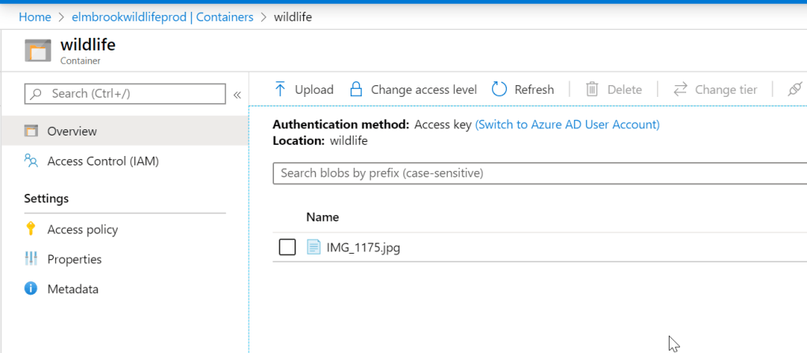
Task: Click the Access policy key icon
Action: click(31, 229)
